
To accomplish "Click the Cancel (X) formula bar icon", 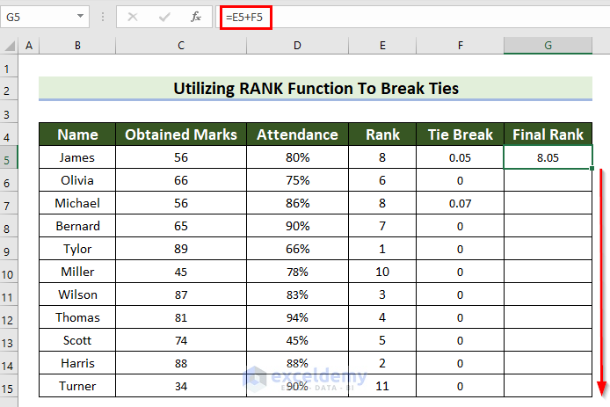I will point(133,17).
